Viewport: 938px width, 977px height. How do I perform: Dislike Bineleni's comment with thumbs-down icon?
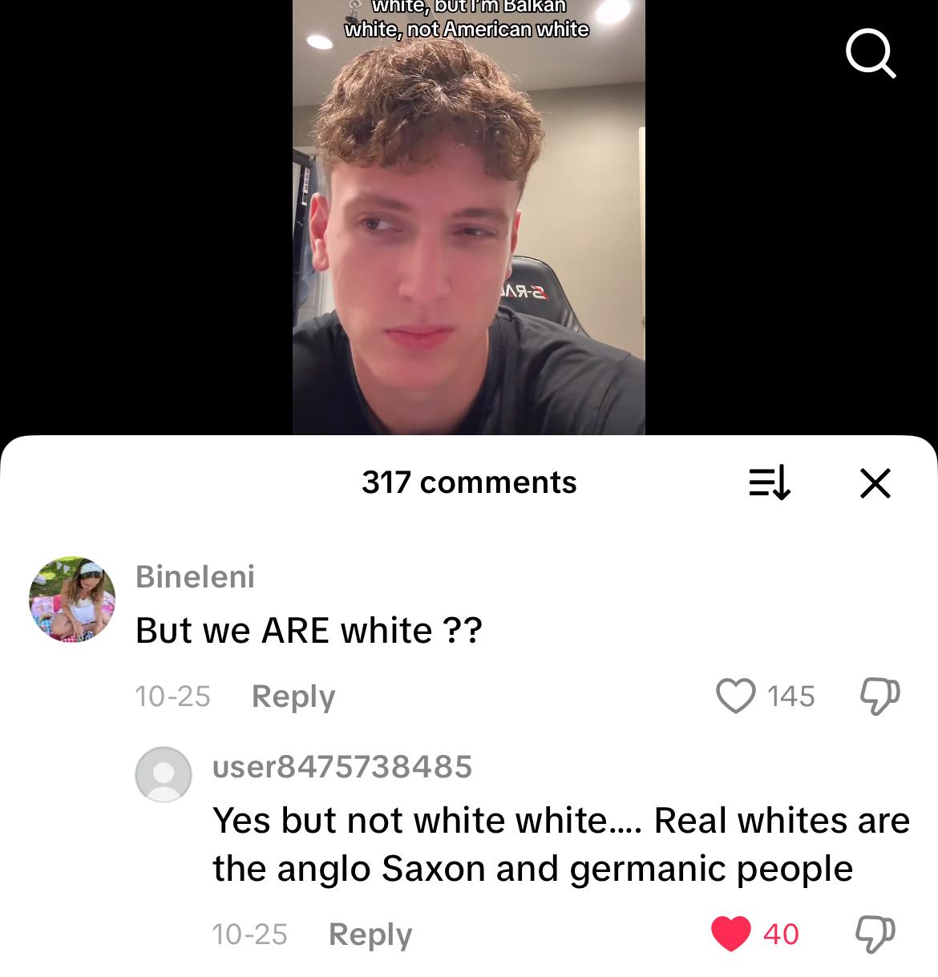879,696
